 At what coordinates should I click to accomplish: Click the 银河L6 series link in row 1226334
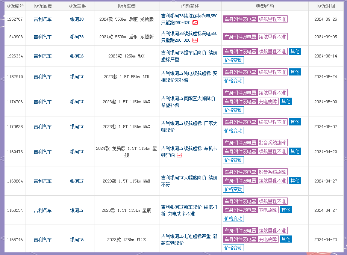(77, 56)
